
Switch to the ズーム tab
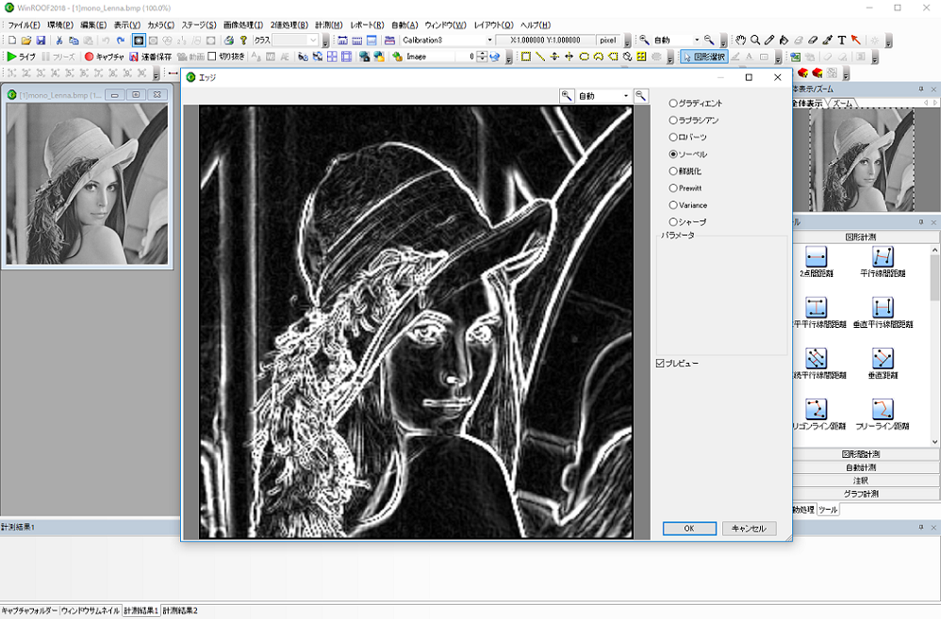(x=843, y=104)
